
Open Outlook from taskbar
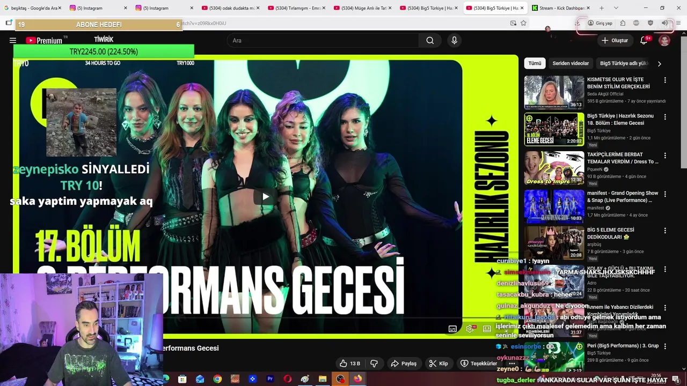(x=200, y=379)
